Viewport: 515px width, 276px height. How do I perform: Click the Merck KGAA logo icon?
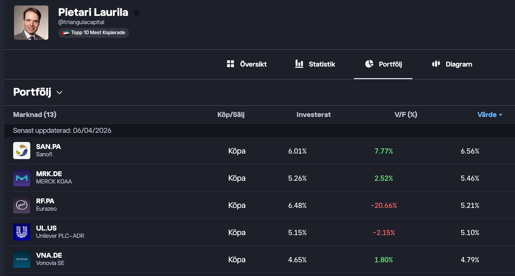pyautogui.click(x=22, y=178)
